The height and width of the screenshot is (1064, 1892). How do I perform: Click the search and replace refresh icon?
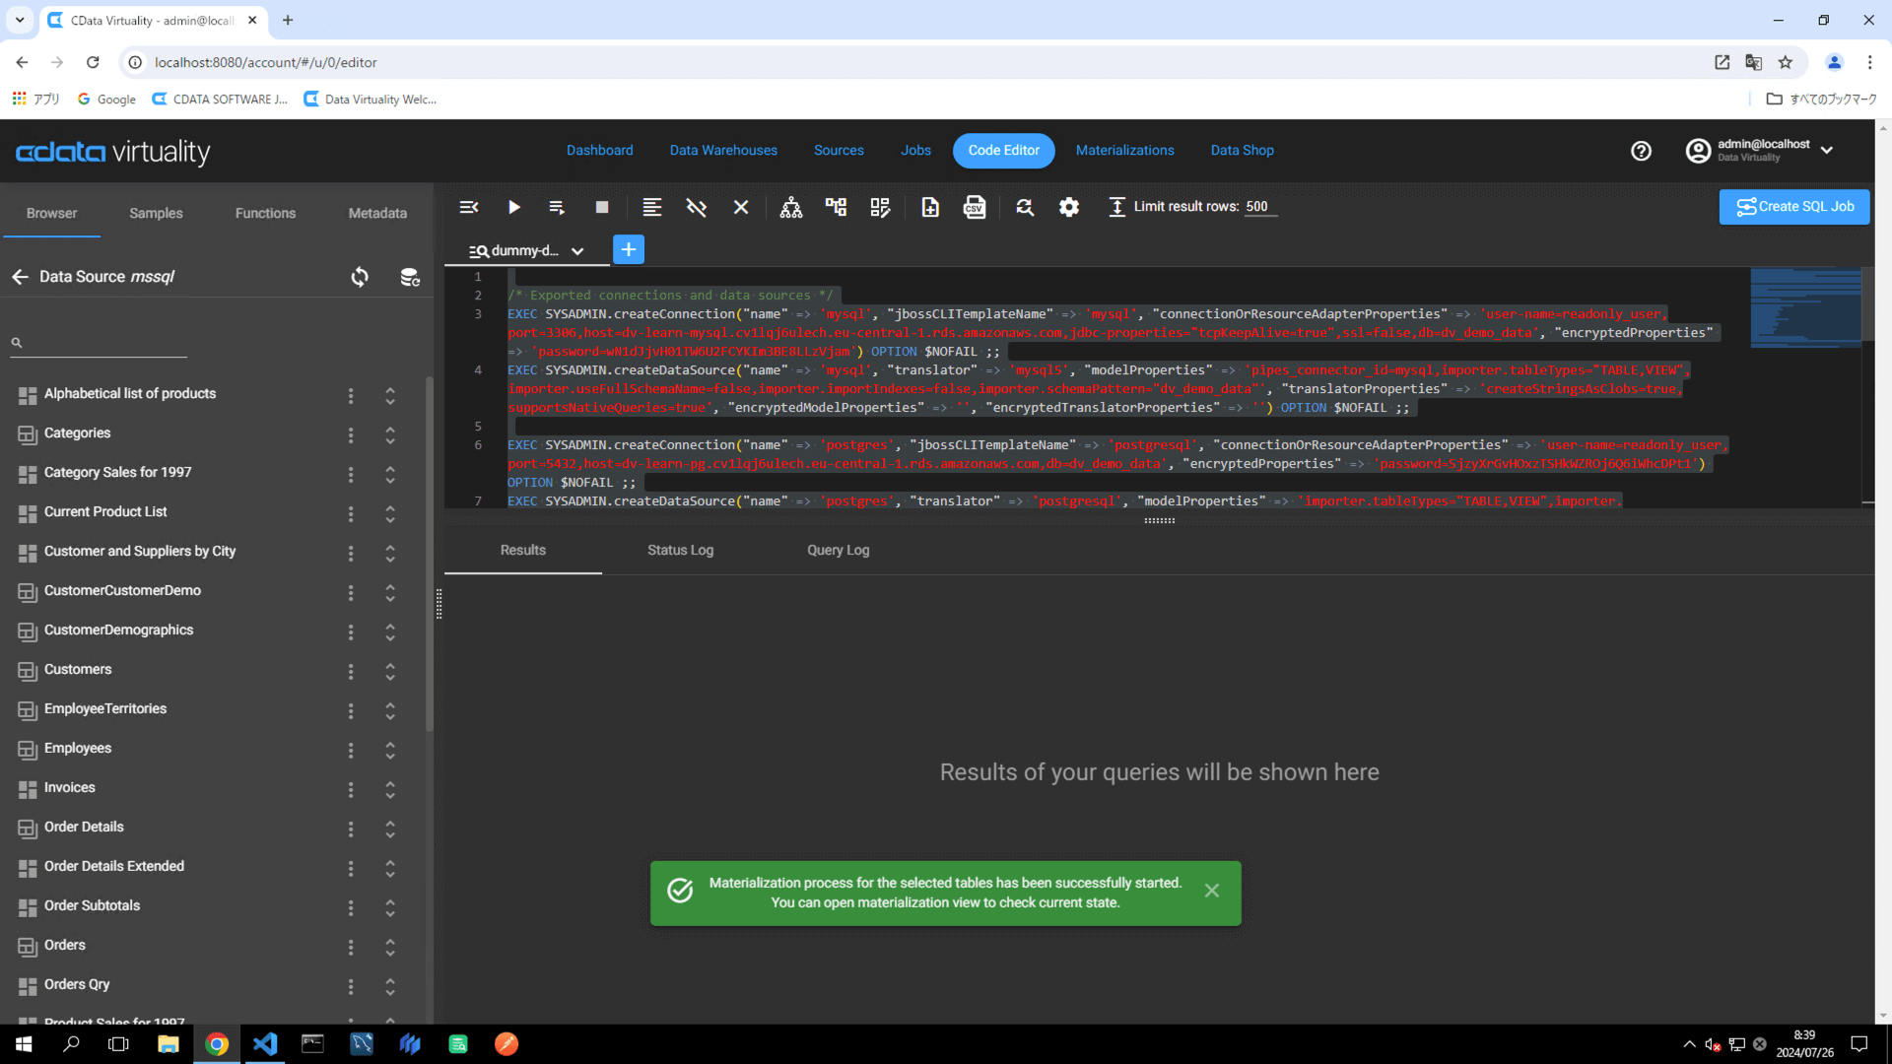pyautogui.click(x=1025, y=207)
